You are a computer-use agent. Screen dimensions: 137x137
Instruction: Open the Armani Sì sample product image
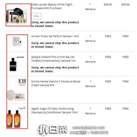pyautogui.click(x=17, y=42)
